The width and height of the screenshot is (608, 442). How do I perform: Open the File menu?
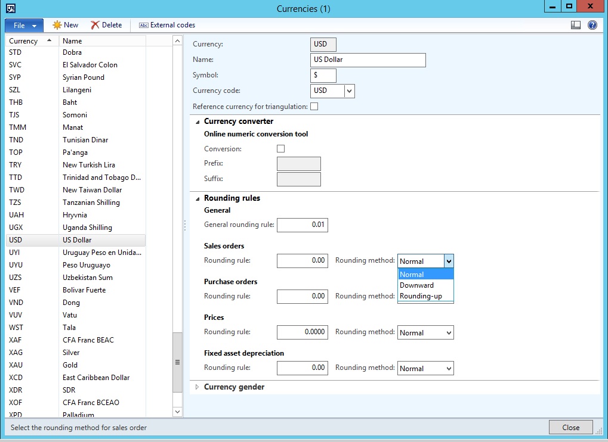(x=24, y=26)
